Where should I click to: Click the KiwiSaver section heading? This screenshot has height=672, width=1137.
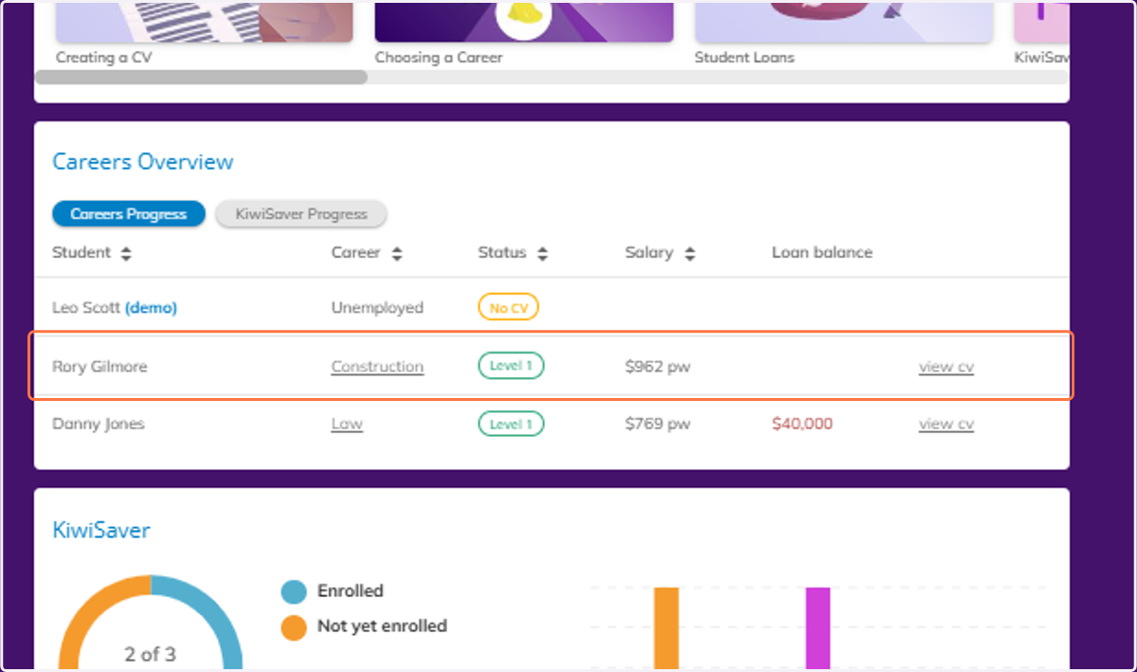(101, 530)
